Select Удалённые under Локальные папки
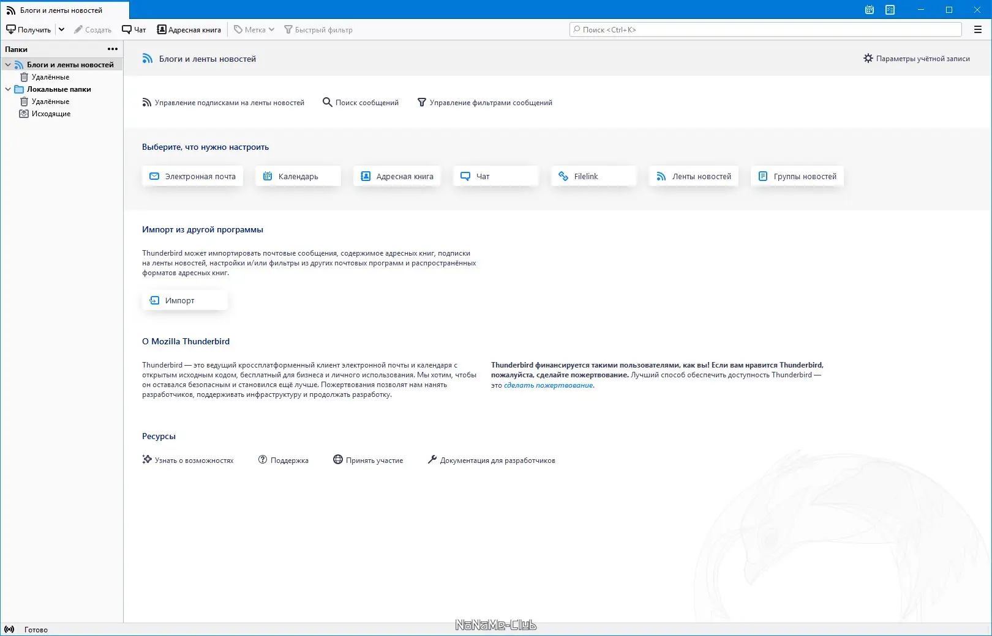This screenshot has width=992, height=636. coord(50,102)
